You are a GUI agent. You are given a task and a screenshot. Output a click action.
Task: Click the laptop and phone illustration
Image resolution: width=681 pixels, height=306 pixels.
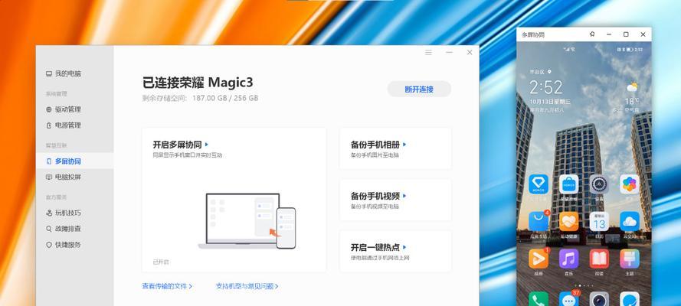click(247, 221)
